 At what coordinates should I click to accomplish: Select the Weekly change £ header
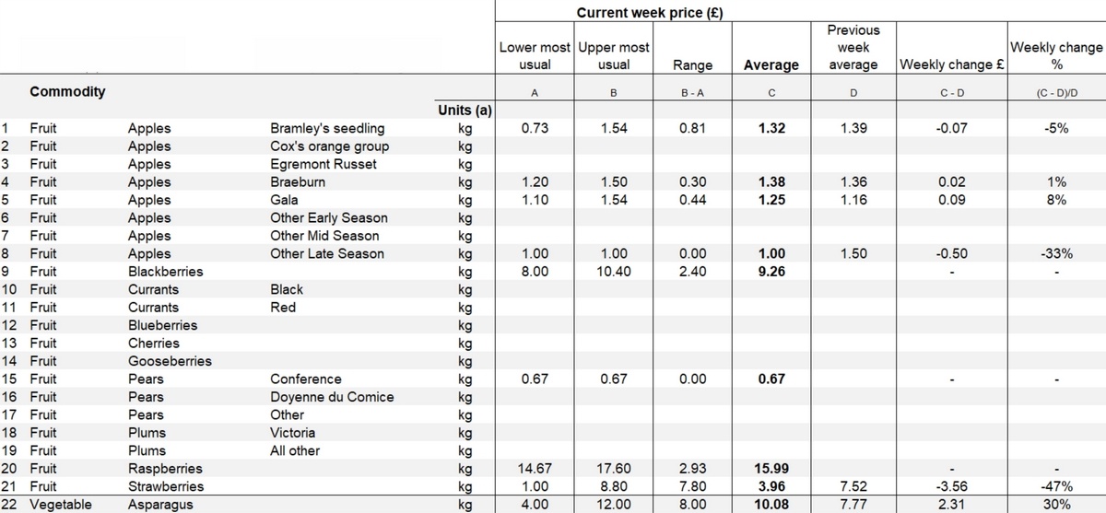click(x=953, y=64)
